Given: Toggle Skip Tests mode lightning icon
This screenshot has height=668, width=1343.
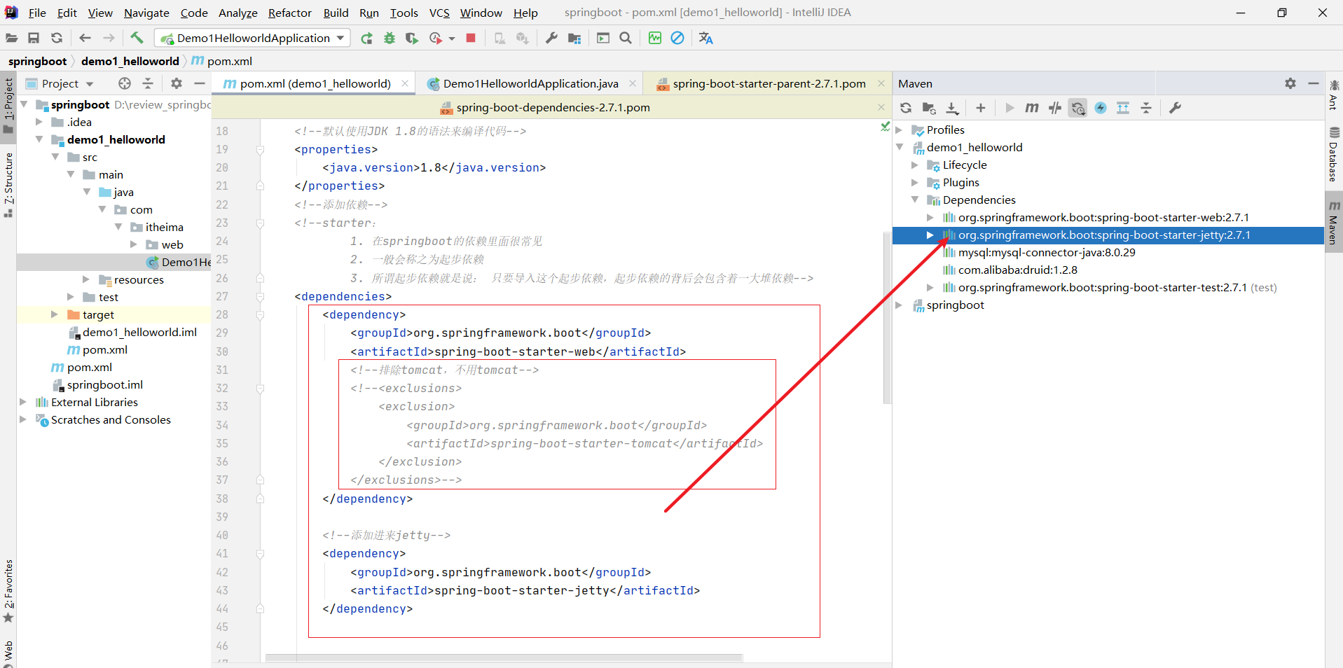Looking at the screenshot, I should point(1101,108).
